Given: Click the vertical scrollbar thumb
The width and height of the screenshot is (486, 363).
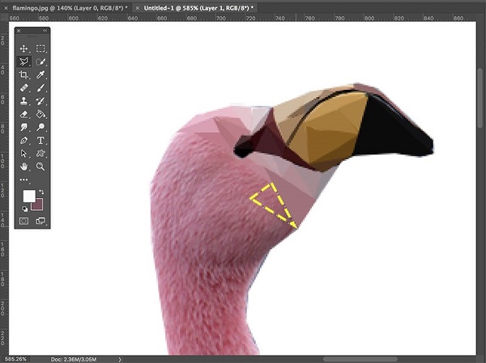Looking at the screenshot, I should coord(480,98).
